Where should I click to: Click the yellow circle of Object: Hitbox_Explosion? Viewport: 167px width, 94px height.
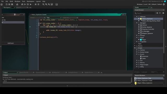click(x=136, y=83)
